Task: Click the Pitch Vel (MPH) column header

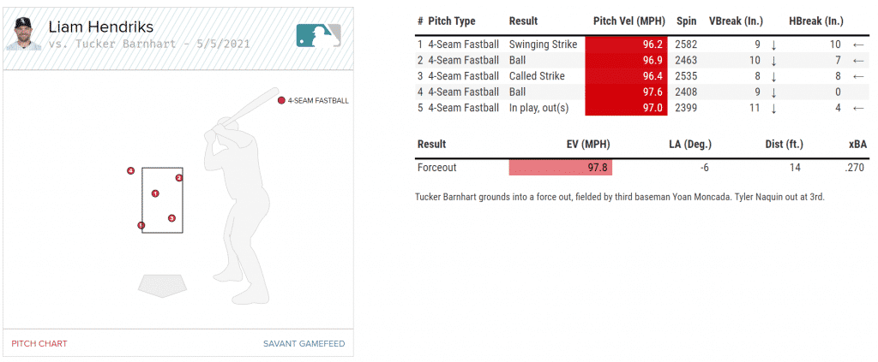Action: tap(628, 21)
